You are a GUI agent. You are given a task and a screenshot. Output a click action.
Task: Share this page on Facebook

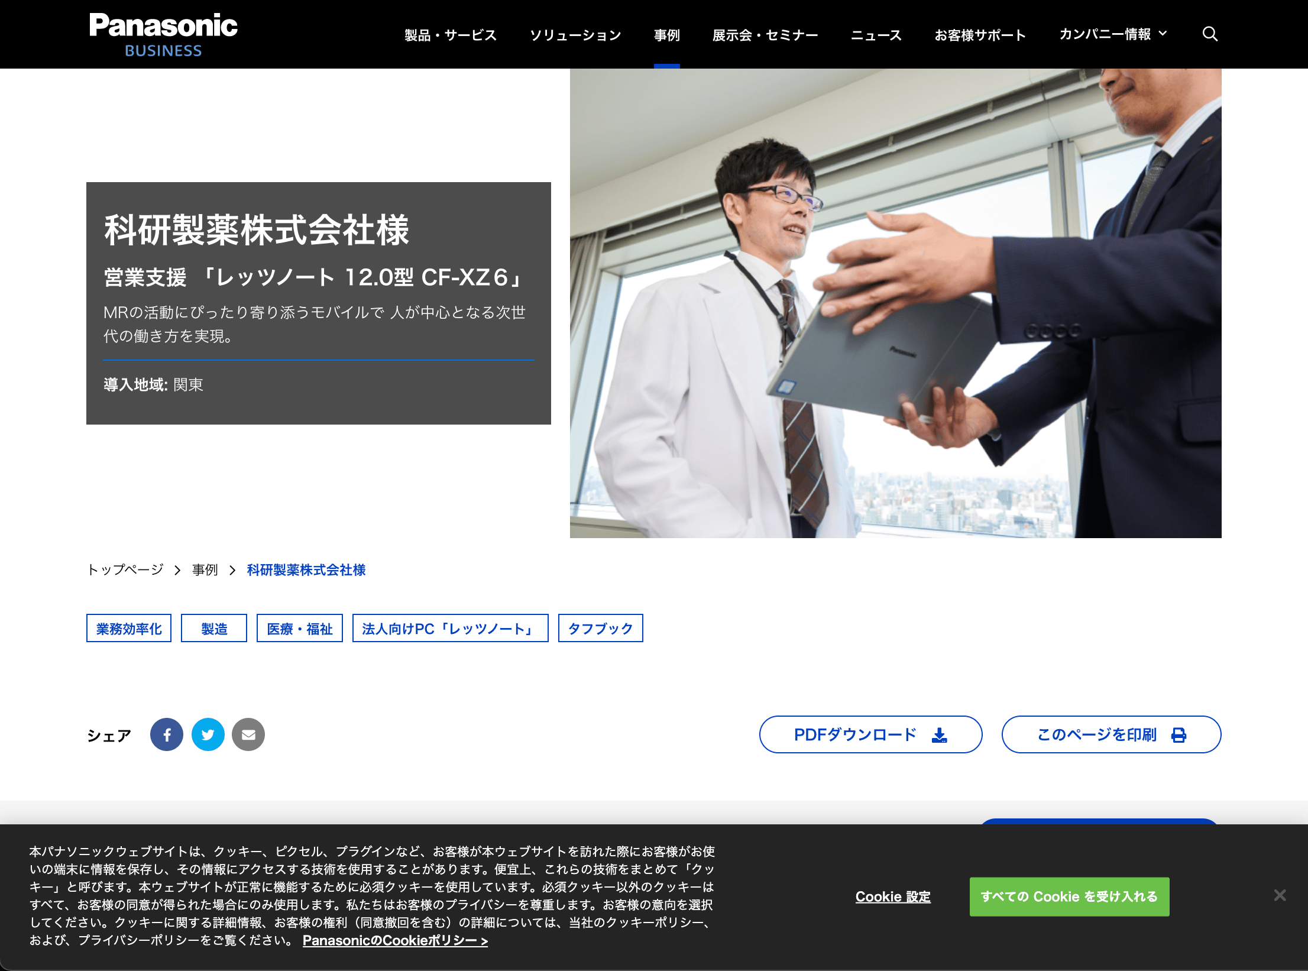click(x=167, y=734)
